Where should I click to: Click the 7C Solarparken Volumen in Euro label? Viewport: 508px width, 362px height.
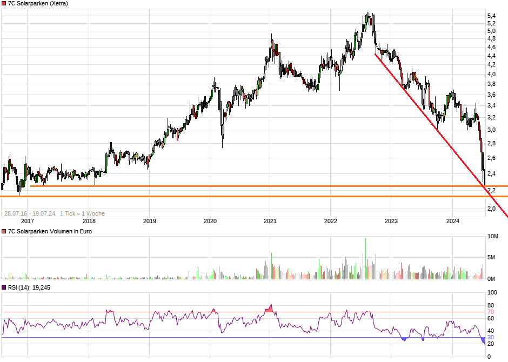pos(50,231)
